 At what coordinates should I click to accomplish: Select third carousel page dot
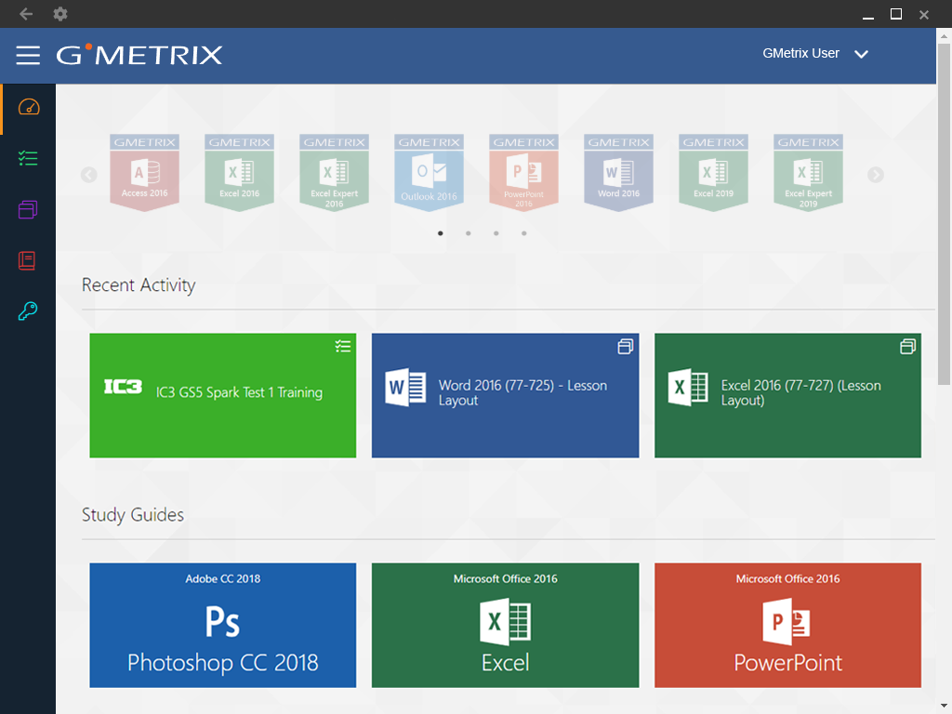click(496, 233)
